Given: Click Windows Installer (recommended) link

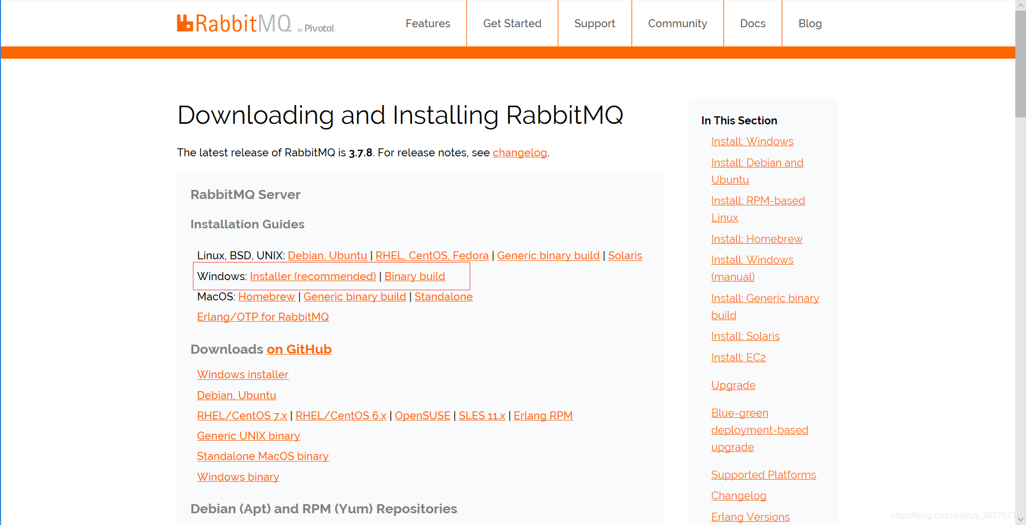Looking at the screenshot, I should 313,276.
